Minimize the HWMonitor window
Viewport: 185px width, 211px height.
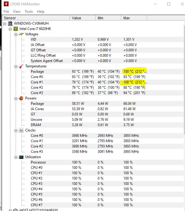(155, 4)
